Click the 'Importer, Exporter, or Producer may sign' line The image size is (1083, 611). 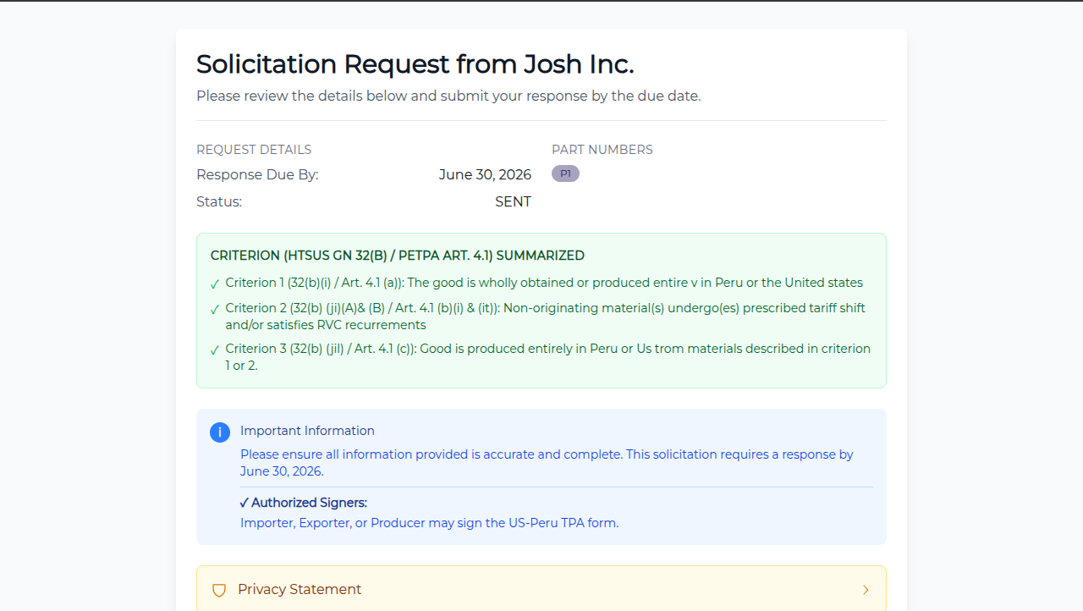coord(429,523)
